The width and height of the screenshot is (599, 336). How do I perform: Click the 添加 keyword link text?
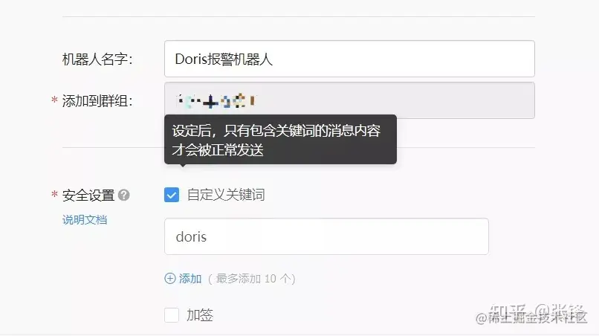pyautogui.click(x=190, y=278)
